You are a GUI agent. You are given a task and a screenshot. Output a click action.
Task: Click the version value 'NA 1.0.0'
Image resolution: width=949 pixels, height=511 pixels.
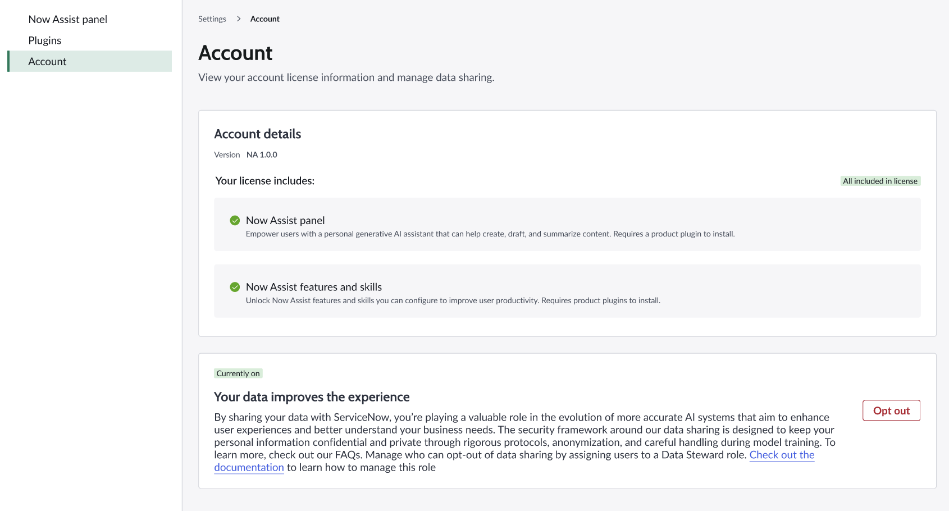pyautogui.click(x=262, y=155)
